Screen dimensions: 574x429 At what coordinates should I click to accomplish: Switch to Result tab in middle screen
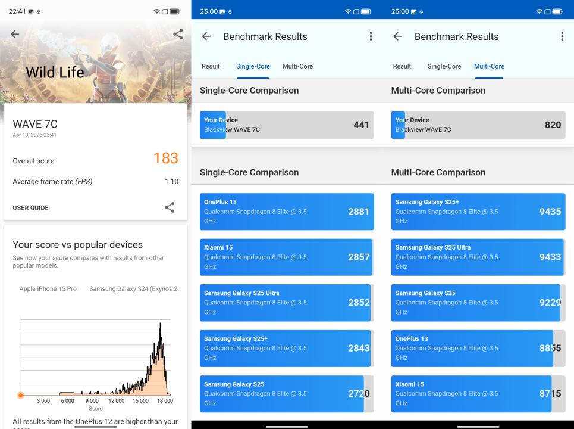[211, 66]
